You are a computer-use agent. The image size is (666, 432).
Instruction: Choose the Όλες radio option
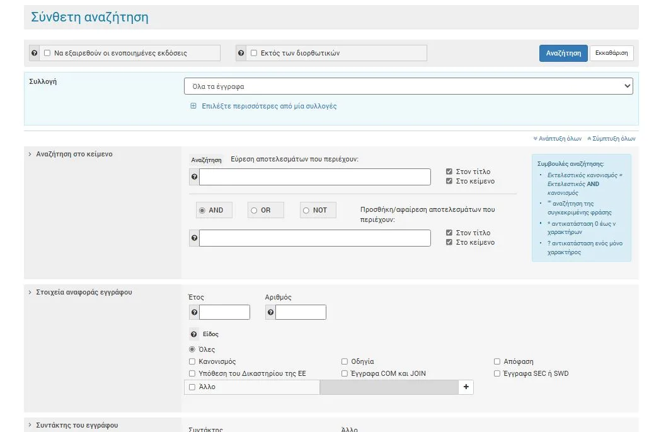[x=192, y=349]
